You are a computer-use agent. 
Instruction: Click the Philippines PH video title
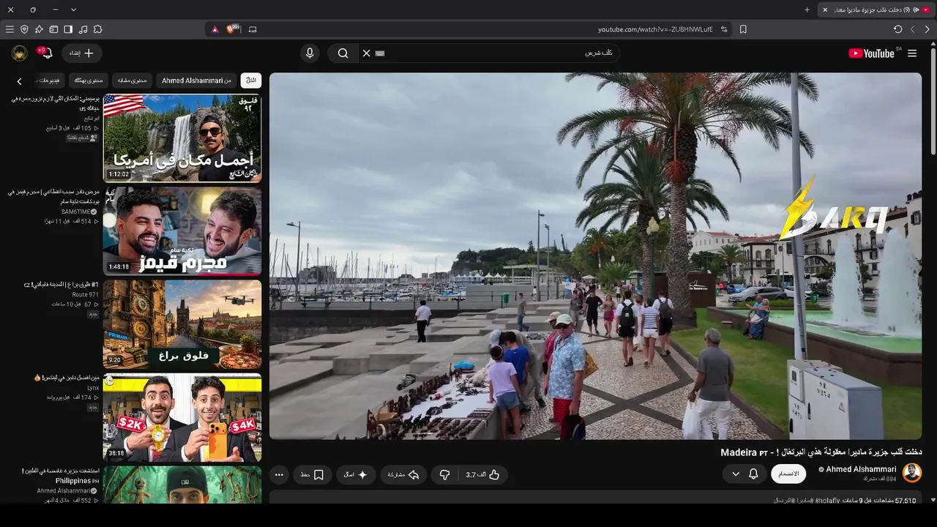tap(60, 476)
